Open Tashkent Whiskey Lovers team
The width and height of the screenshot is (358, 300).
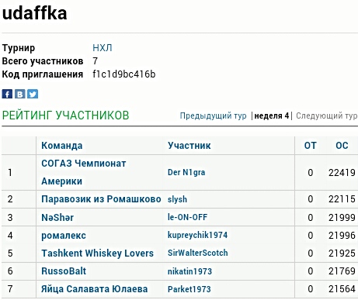tap(97, 253)
